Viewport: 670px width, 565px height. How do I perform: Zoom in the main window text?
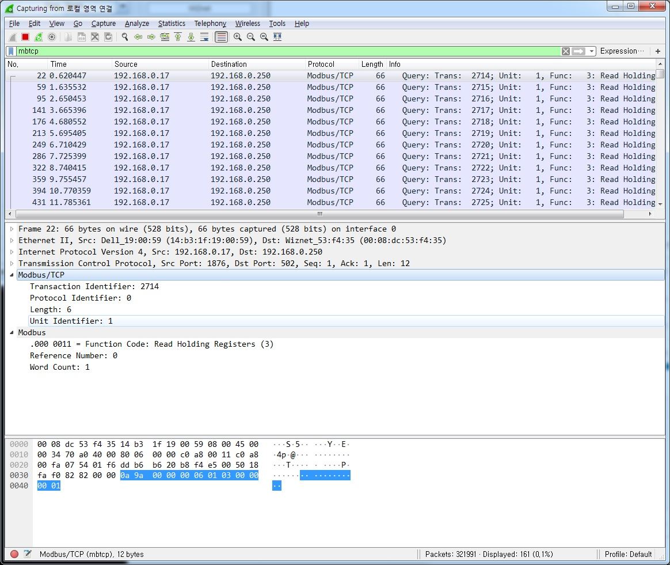[238, 37]
